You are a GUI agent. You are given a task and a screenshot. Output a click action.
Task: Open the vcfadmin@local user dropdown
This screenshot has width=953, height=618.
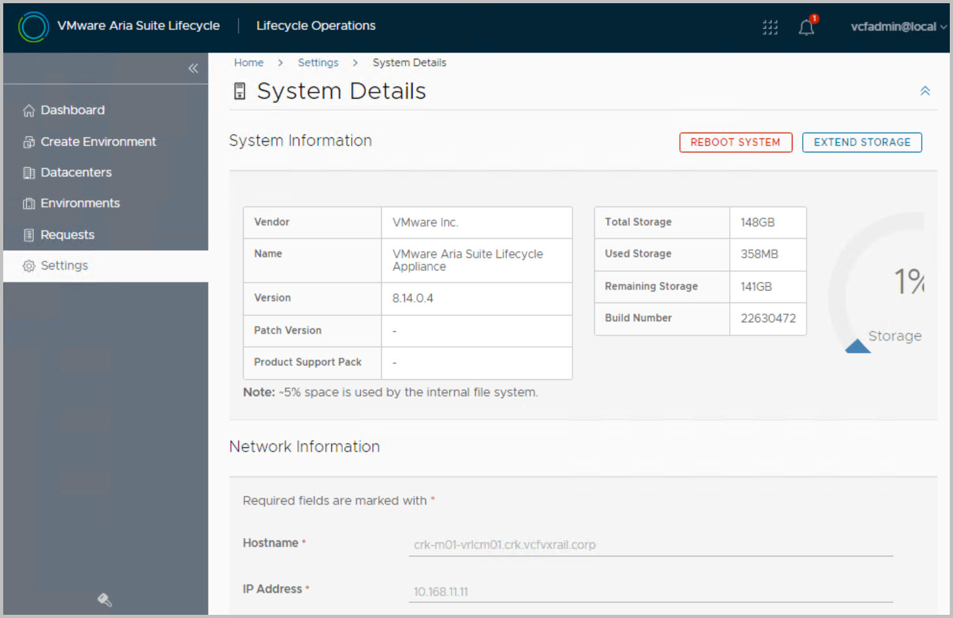pyautogui.click(x=897, y=27)
